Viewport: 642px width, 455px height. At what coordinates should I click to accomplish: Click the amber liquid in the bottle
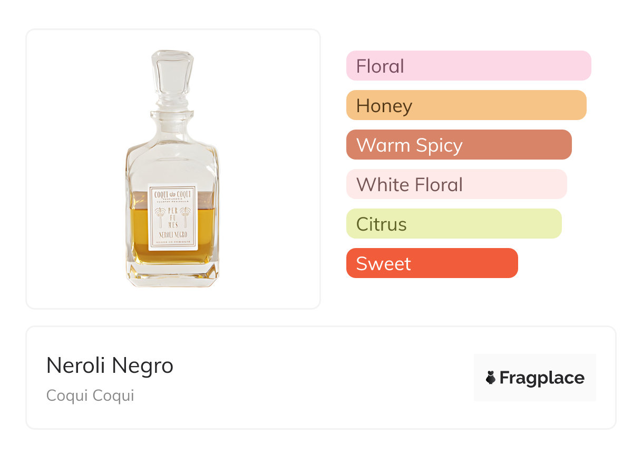coord(137,237)
